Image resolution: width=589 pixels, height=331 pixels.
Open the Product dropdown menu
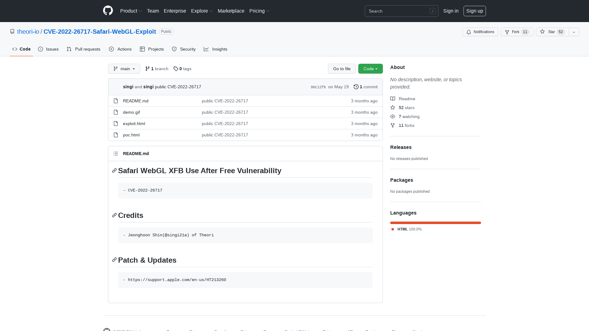tap(131, 11)
